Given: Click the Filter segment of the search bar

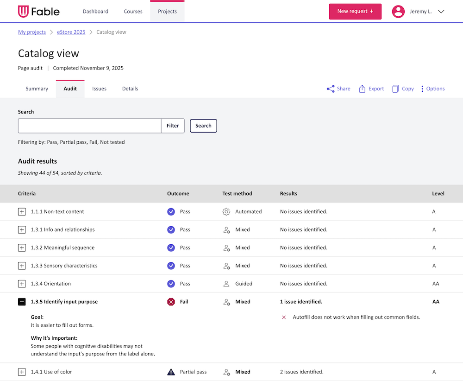Looking at the screenshot, I should coord(173,125).
